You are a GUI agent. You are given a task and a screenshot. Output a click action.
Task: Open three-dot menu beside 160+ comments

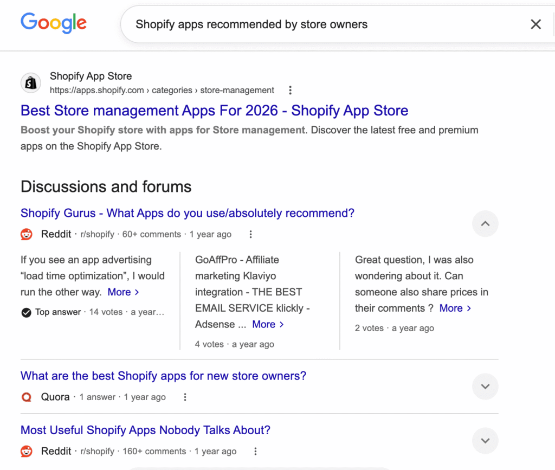pyautogui.click(x=255, y=451)
